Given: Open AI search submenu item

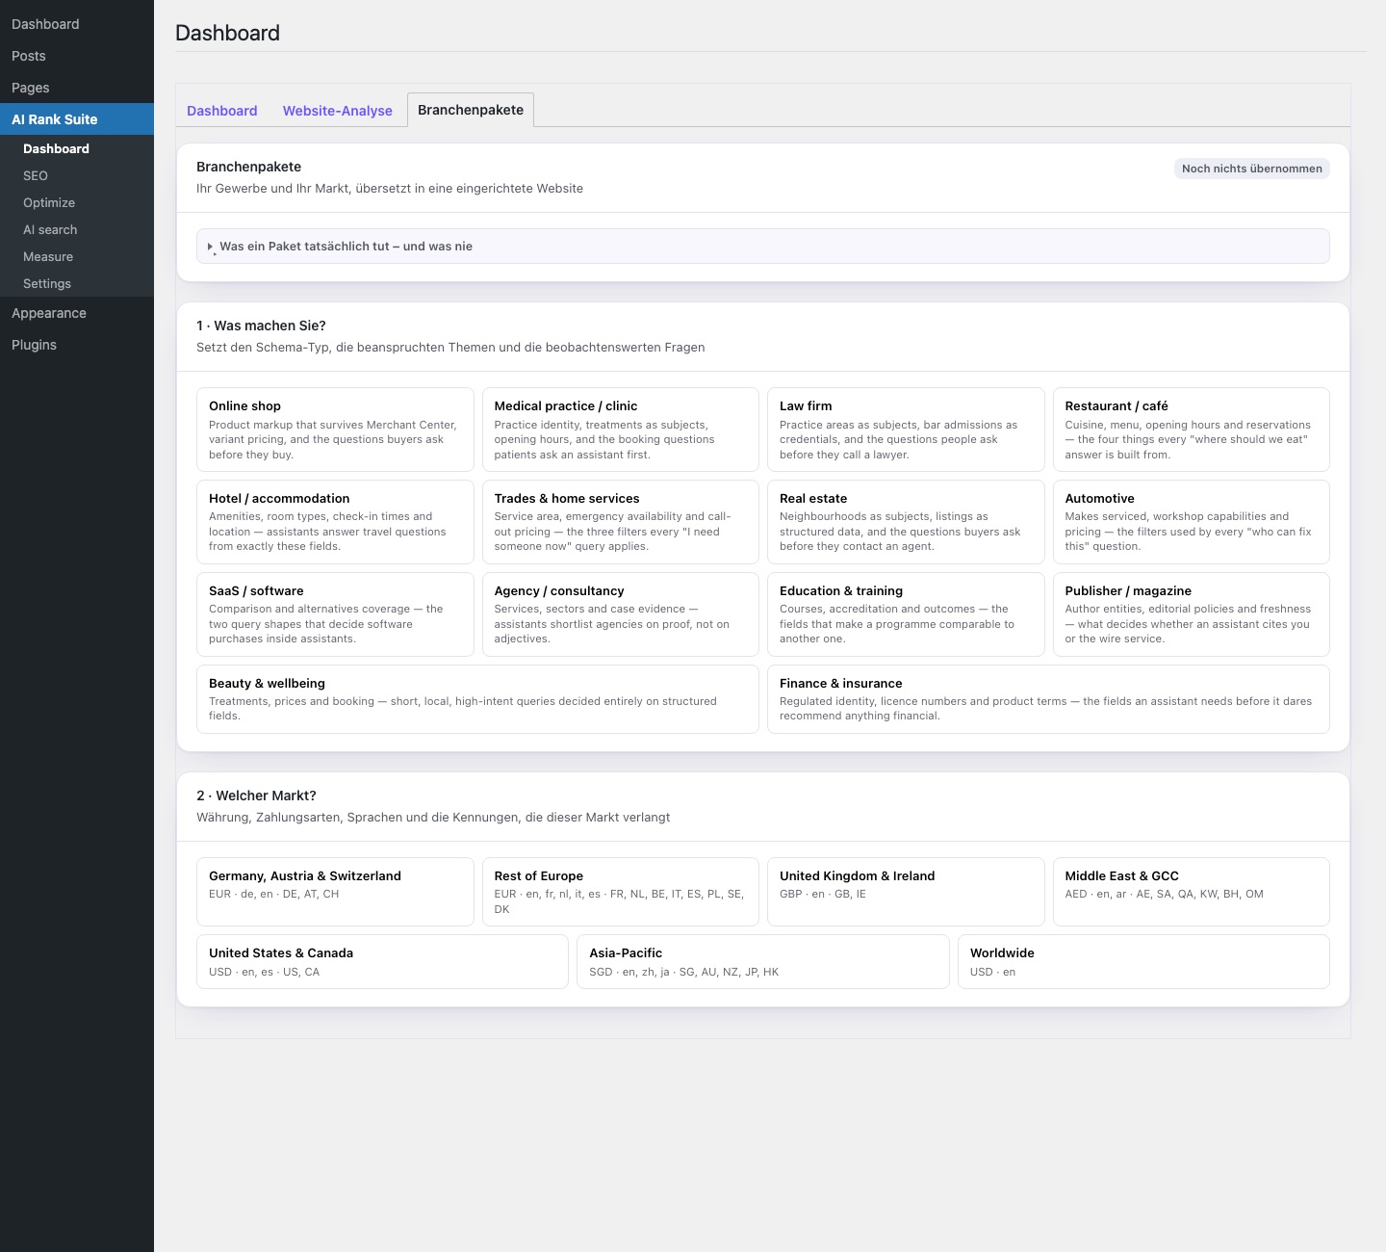Looking at the screenshot, I should pyautogui.click(x=77, y=229).
